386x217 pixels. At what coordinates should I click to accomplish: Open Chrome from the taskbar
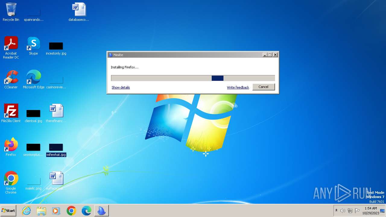click(x=71, y=211)
